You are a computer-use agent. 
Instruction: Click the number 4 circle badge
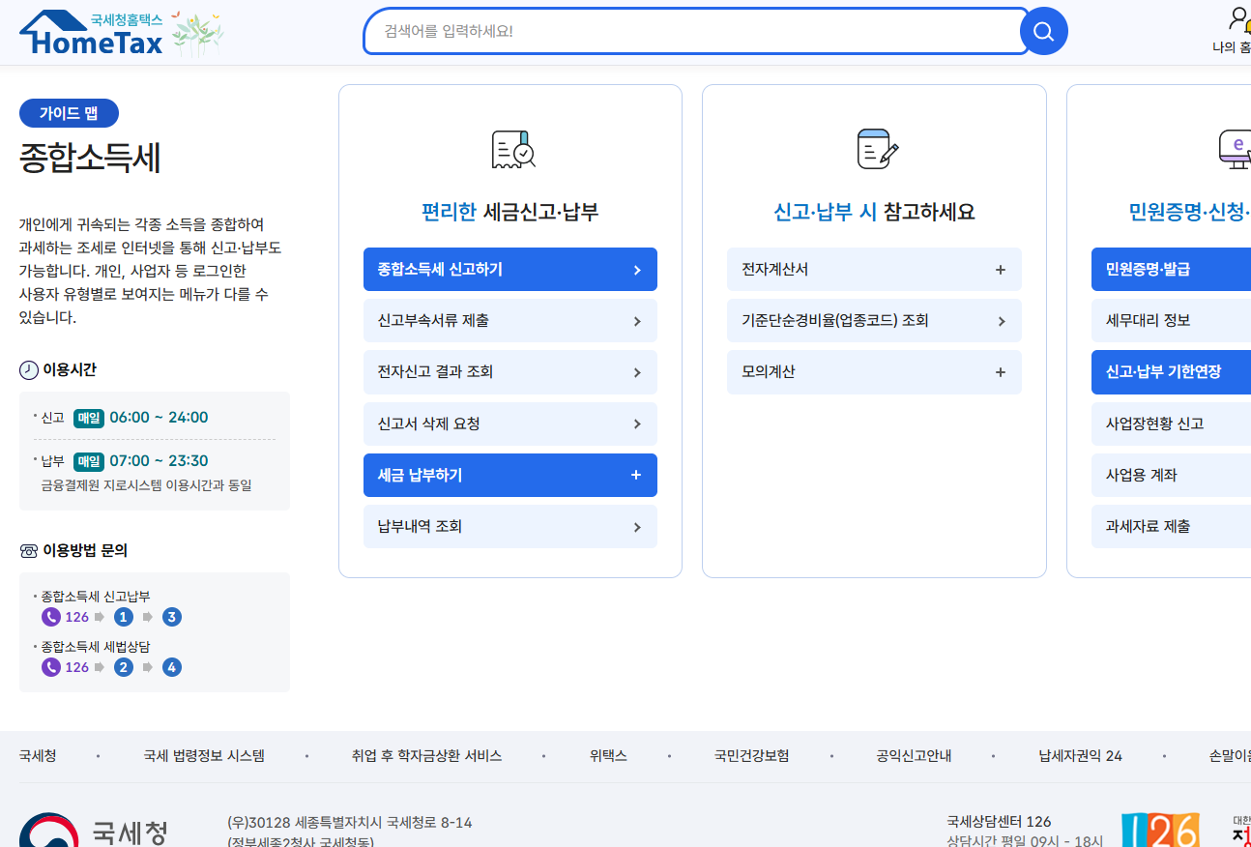tap(172, 667)
